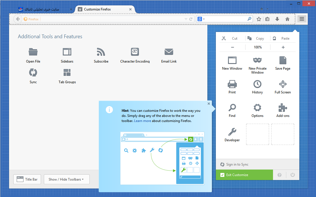The image size is (316, 197).
Task: Click the back arrow navigation button
Action: pyautogui.click(x=18, y=19)
